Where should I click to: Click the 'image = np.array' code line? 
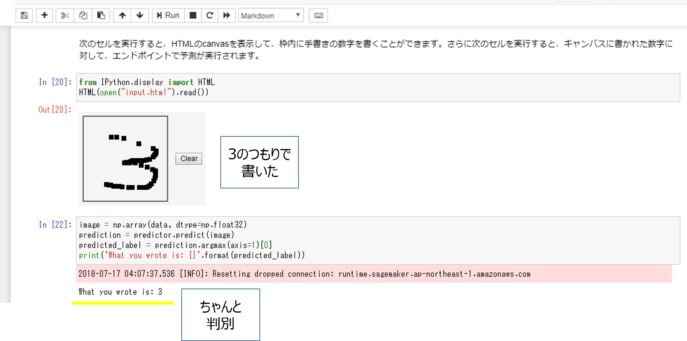tap(163, 225)
